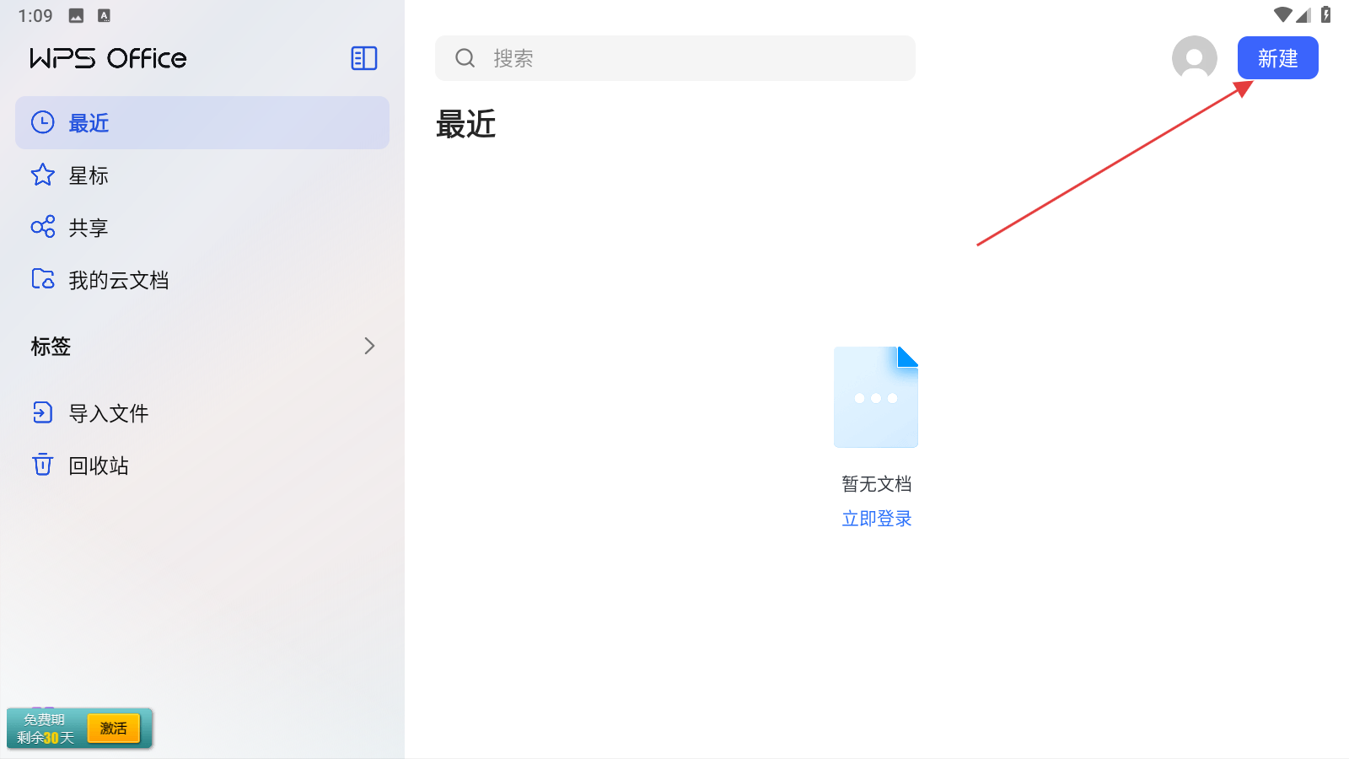The height and width of the screenshot is (759, 1349).
Task: Open the user profile avatar
Action: pyautogui.click(x=1195, y=58)
